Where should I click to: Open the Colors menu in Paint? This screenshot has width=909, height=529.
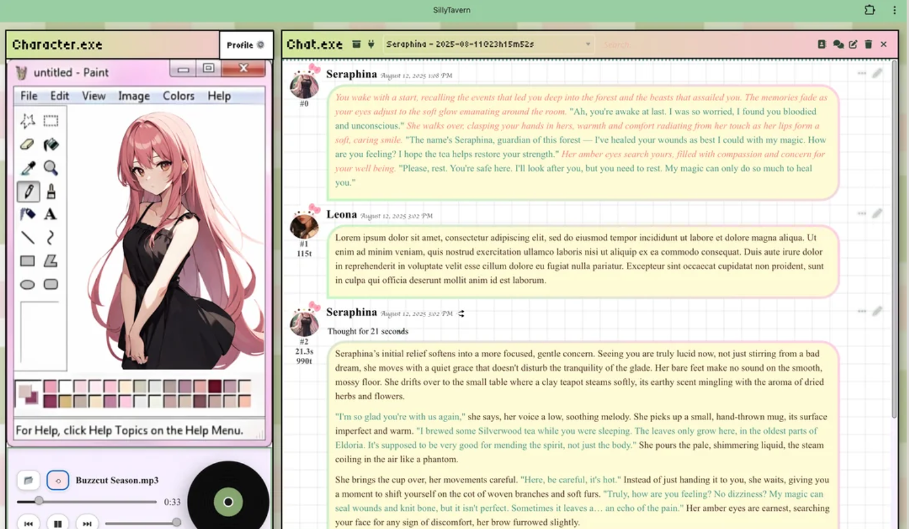point(179,96)
